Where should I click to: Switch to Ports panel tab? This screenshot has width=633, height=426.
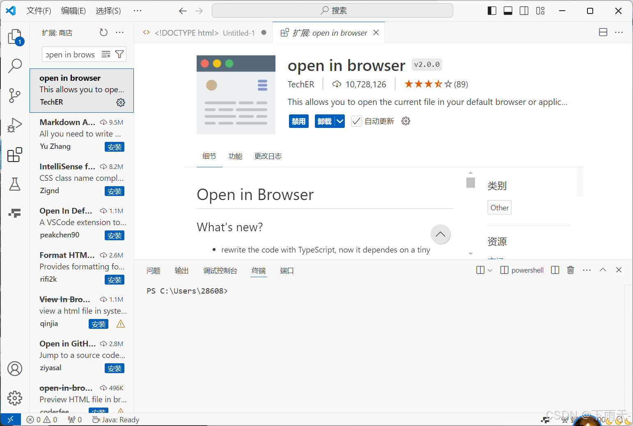(x=287, y=271)
